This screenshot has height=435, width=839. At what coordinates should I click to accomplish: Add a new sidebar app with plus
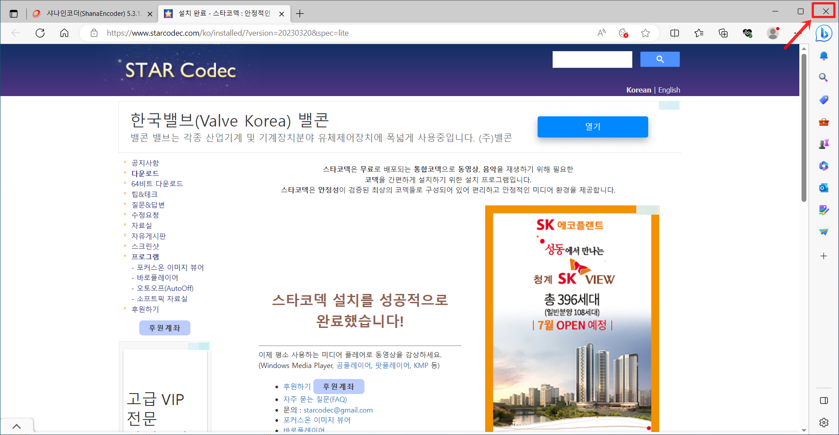824,256
